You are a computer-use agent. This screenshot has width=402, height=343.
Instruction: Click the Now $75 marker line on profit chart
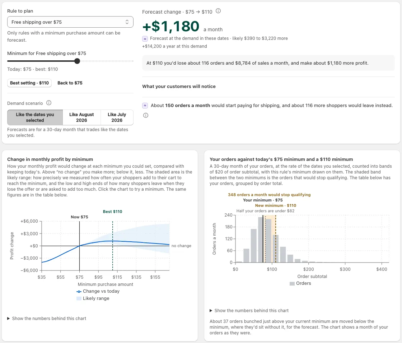[x=79, y=246]
